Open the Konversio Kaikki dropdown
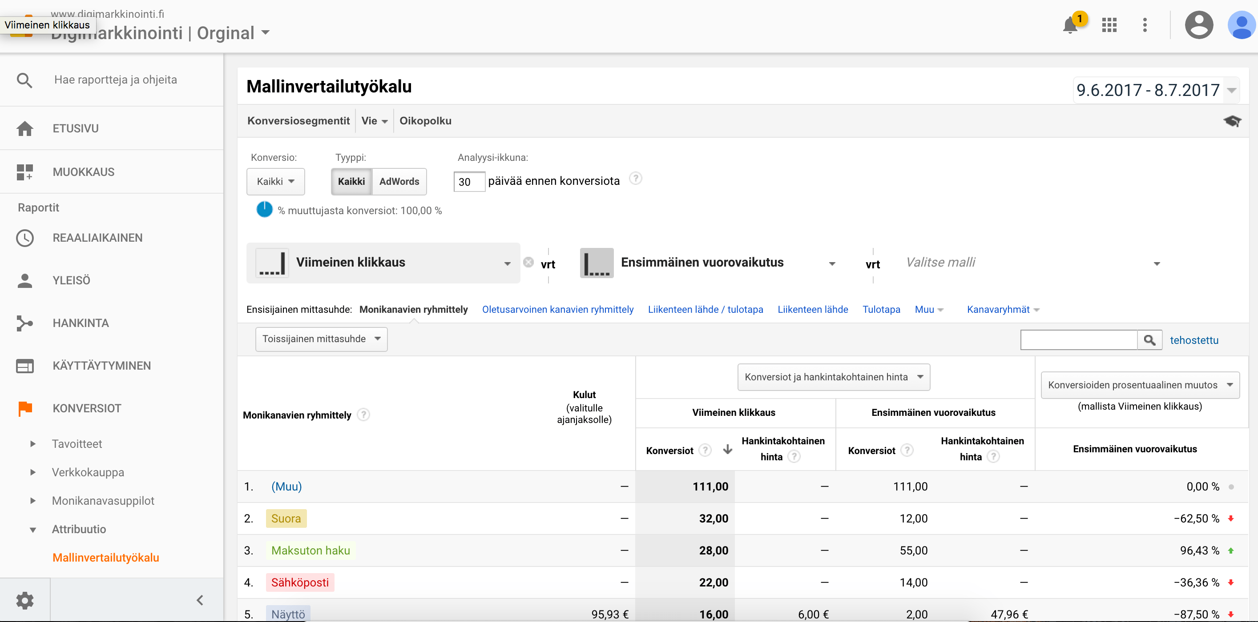Viewport: 1258px width, 622px height. [x=275, y=181]
